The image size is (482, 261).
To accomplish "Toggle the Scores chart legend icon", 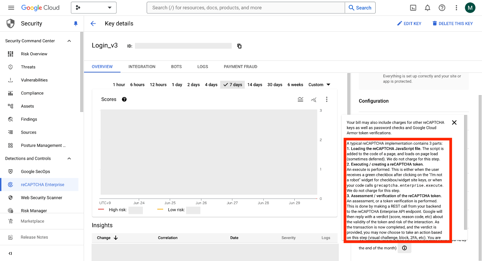I will coord(301,99).
